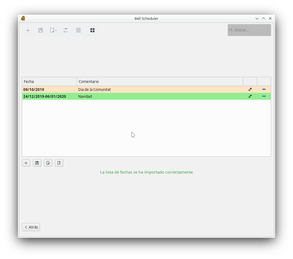Viewport: 293px width, 259px height.
Task: Click the document-with-plus button below the table
Action: pos(59,163)
